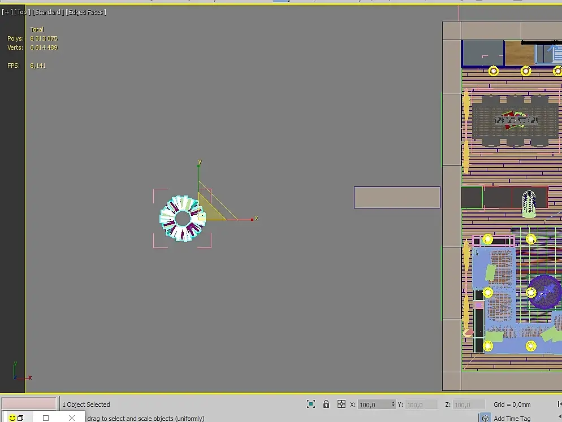Click the Verts count '6 614 489'

(x=44, y=47)
